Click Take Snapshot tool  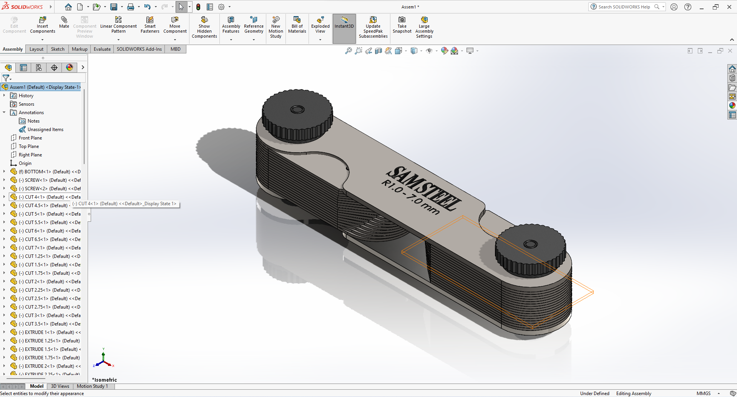(x=402, y=25)
